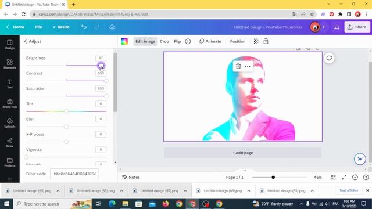This screenshot has width=372, height=209.
Task: Open the Elements panel
Action: pos(10,64)
